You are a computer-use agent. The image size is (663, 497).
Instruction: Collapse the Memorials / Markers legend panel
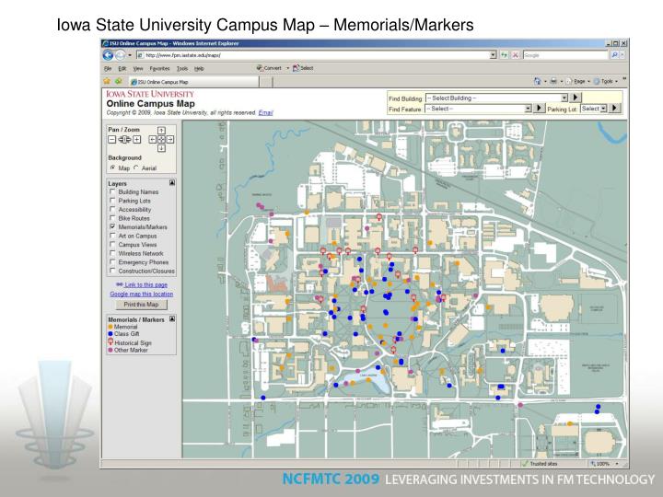click(172, 319)
